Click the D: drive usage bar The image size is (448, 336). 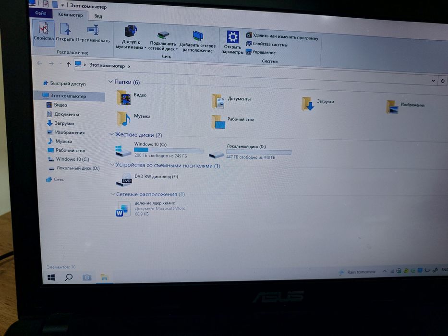(259, 152)
